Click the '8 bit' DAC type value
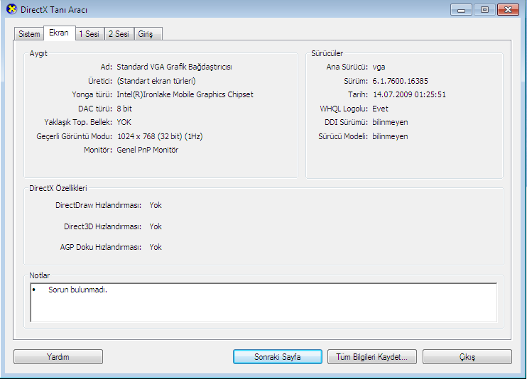This screenshot has width=527, height=379. coord(124,109)
